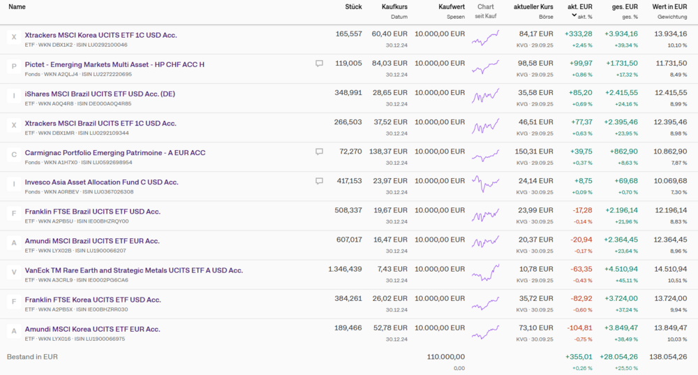The width and height of the screenshot is (698, 375).
Task: Click the A avatar beside Amundi MSCI Korea
Action: click(14, 331)
